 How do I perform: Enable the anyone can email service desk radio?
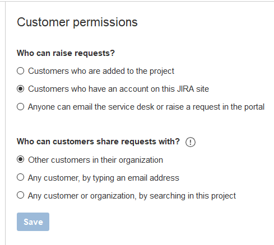tap(20, 107)
